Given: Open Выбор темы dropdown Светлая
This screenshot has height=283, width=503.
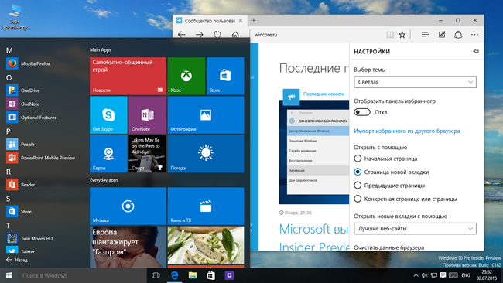Looking at the screenshot, I should 415,82.
